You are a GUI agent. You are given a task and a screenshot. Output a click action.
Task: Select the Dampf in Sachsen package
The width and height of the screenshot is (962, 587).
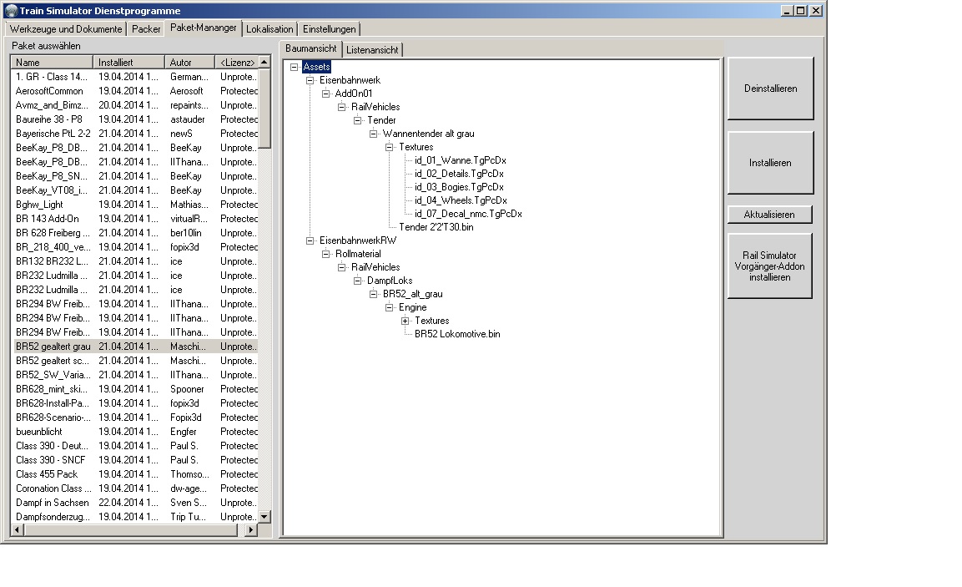coord(135,503)
